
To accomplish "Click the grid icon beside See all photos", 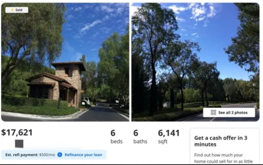I will (213, 112).
